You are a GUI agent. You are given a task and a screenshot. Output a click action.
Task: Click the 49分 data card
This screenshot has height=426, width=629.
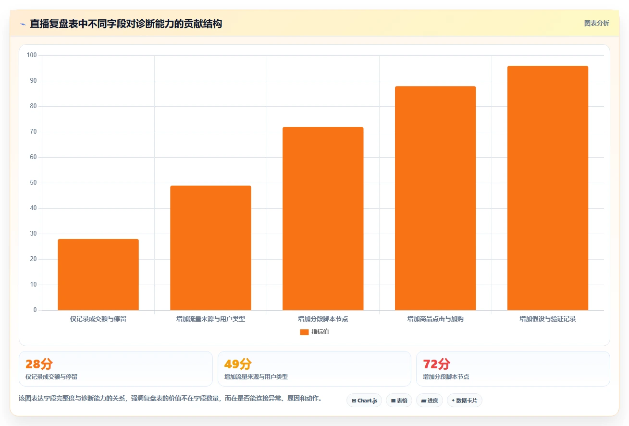(x=314, y=369)
